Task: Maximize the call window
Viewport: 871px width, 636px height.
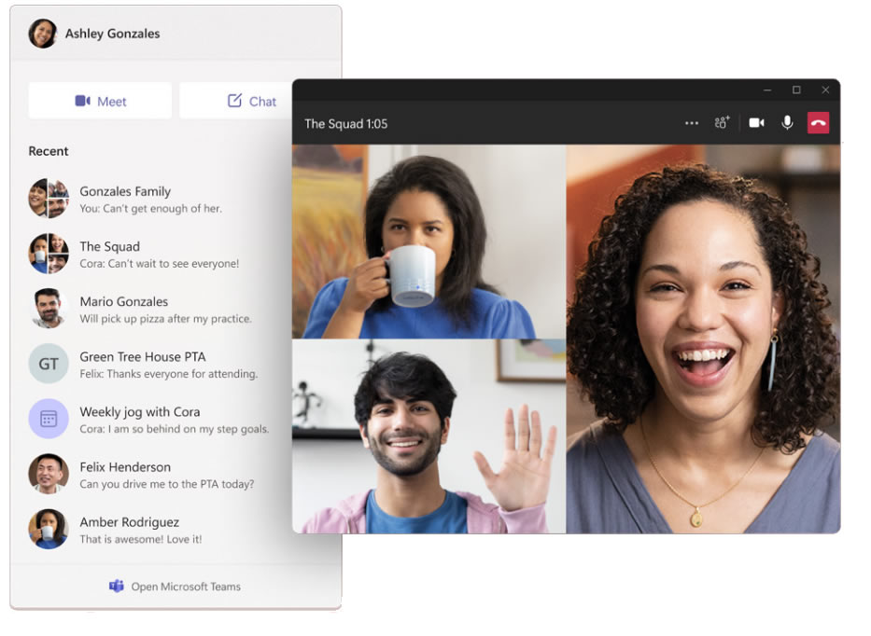Action: tap(796, 90)
